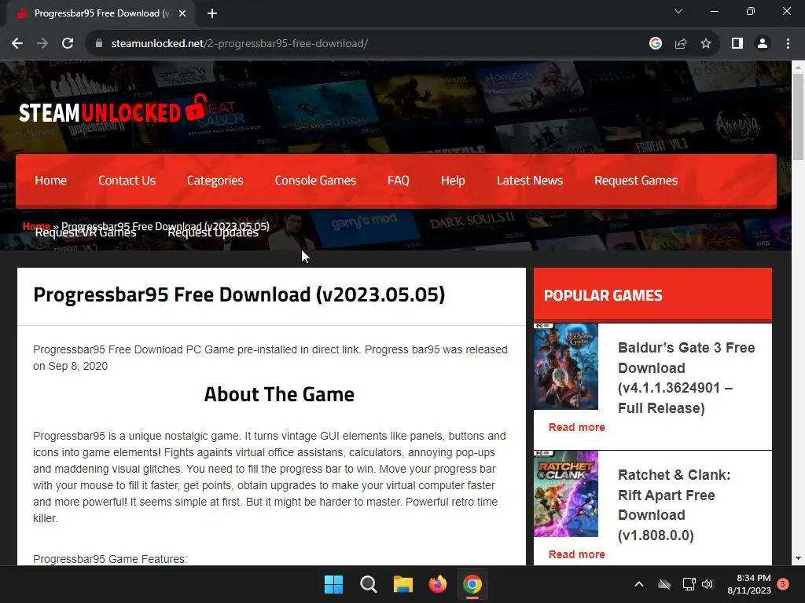The width and height of the screenshot is (805, 603).
Task: Click the About The Game heading
Action: (x=279, y=394)
